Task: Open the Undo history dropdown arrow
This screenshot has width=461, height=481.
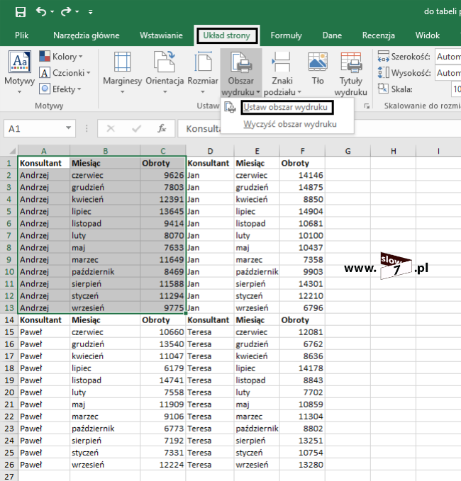Action: [x=52, y=12]
